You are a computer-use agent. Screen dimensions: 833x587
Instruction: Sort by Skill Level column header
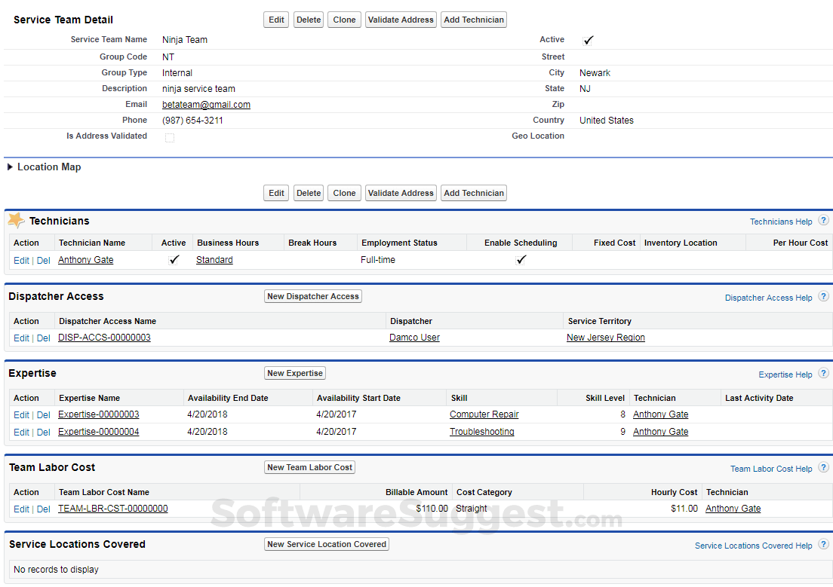pos(605,398)
